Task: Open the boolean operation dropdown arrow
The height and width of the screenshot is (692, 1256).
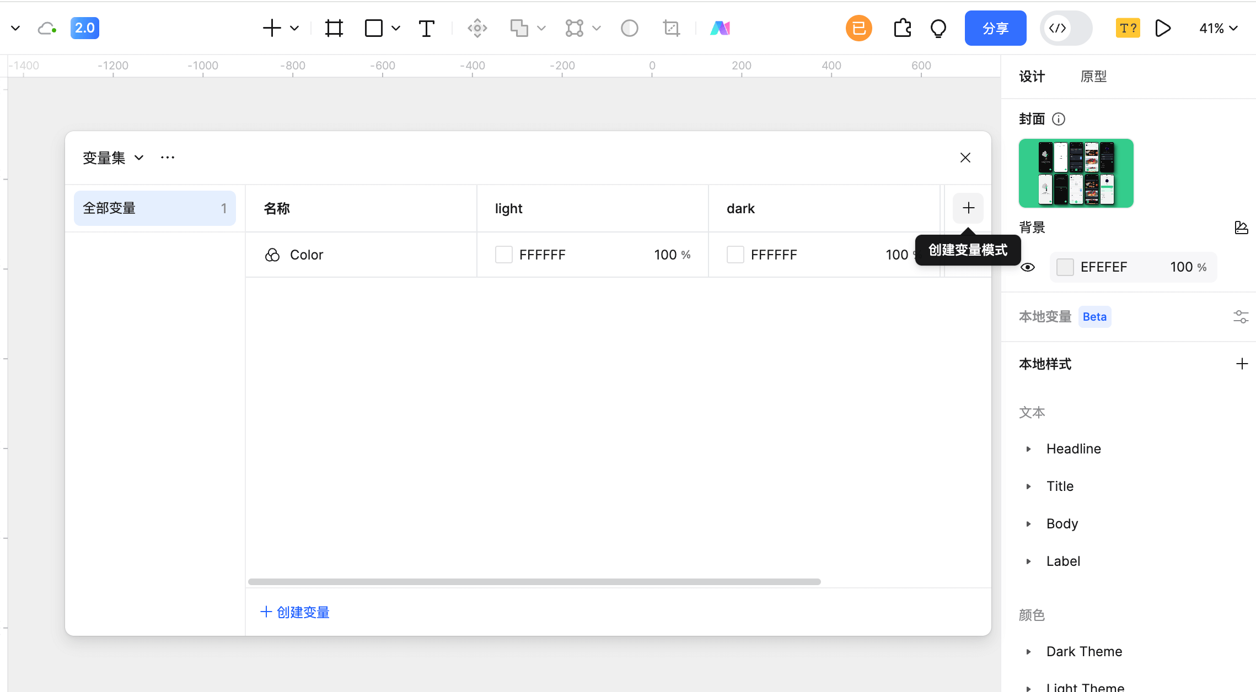Action: tap(541, 28)
